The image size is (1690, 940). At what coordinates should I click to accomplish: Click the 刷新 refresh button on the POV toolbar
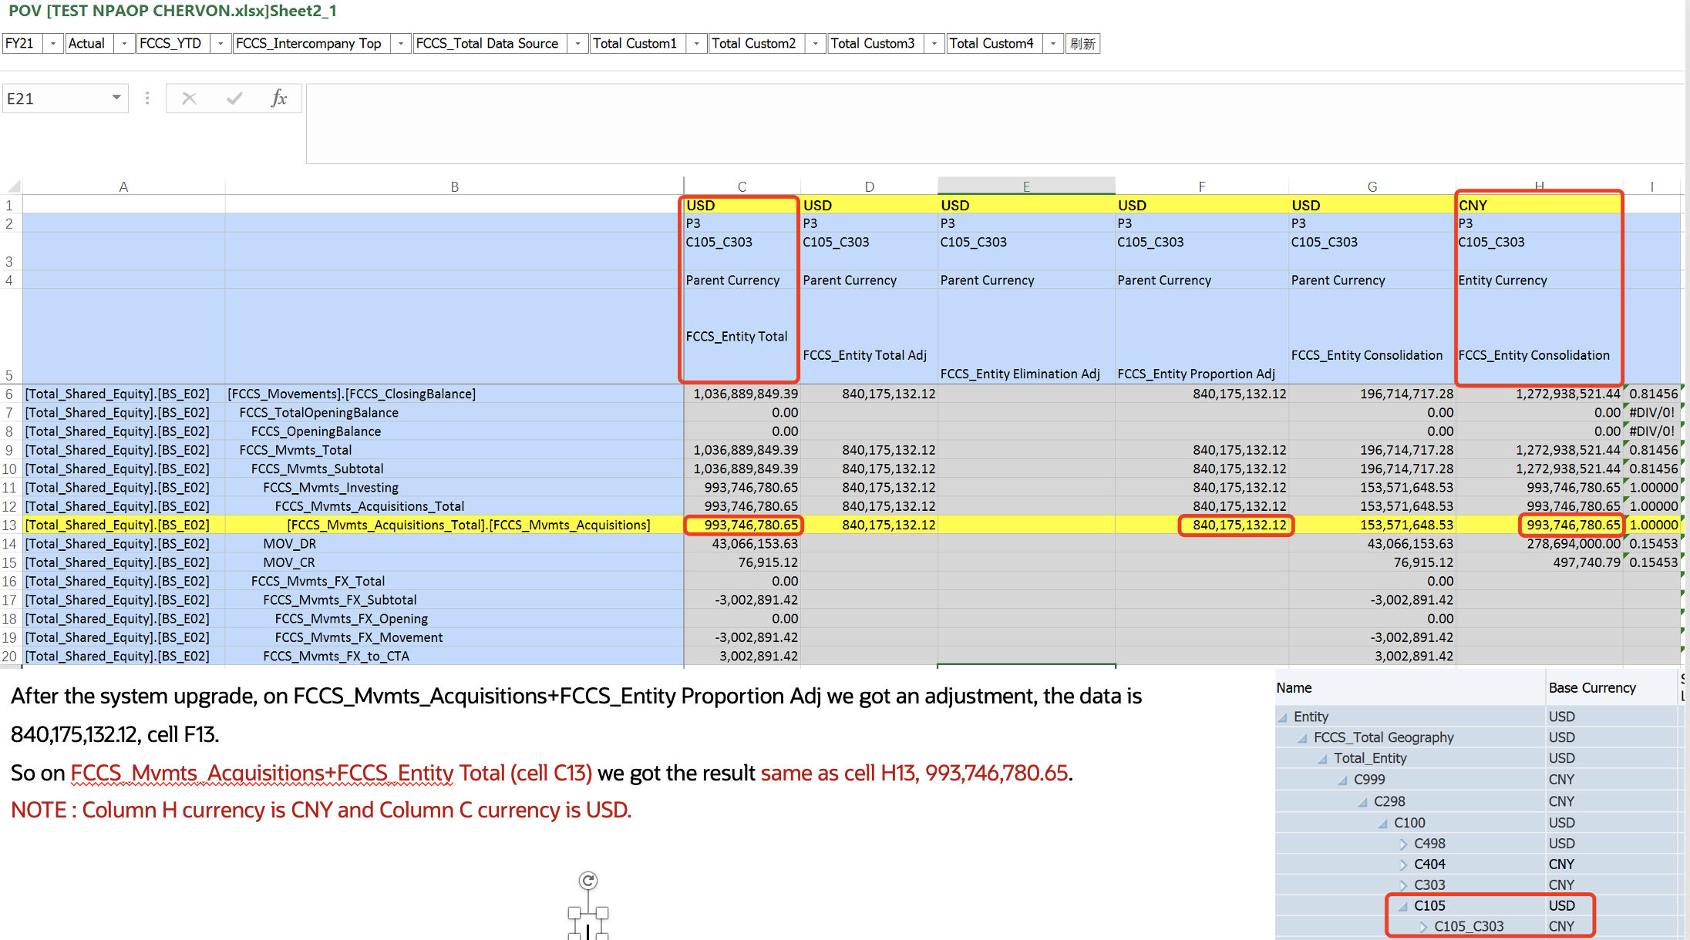tap(1082, 43)
